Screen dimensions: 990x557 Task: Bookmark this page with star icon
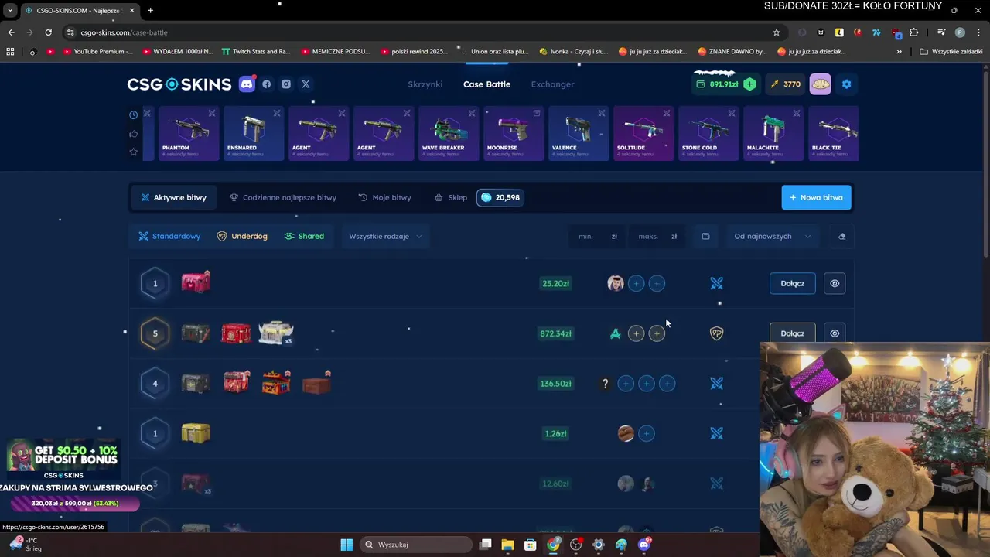[777, 32]
